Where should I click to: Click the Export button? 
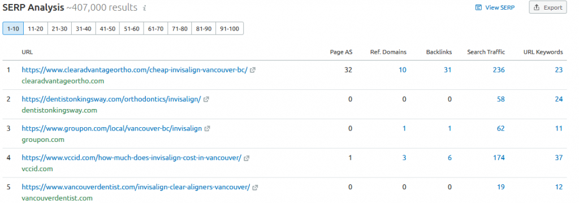pos(547,7)
